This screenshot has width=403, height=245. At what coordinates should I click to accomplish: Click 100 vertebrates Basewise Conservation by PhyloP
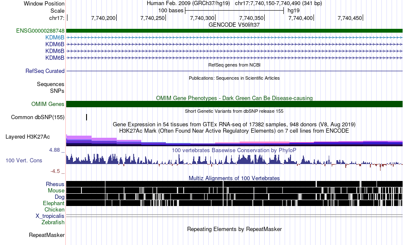(234, 150)
